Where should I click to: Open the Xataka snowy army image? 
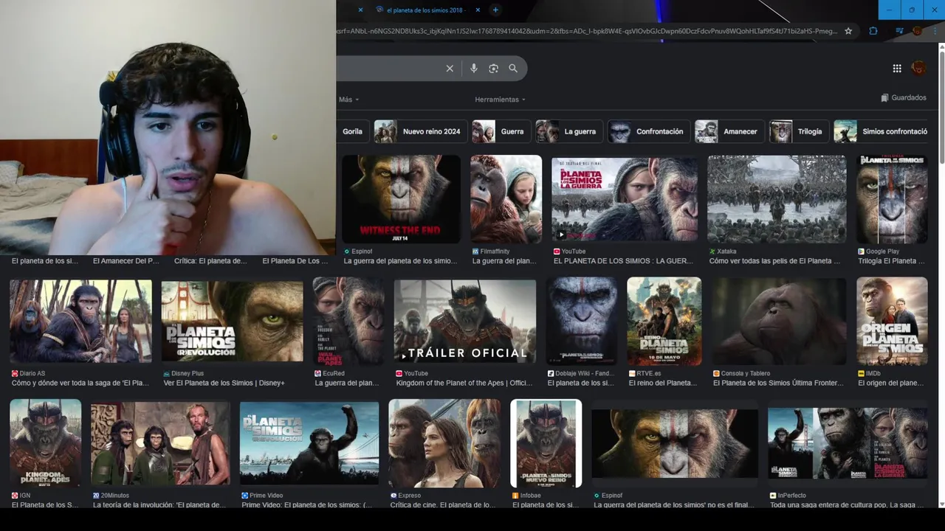(777, 199)
